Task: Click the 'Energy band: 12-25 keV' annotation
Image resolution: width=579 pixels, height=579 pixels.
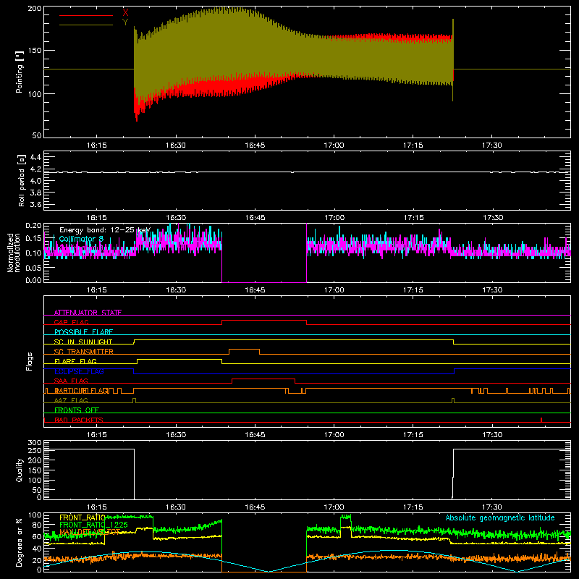Action: click(x=105, y=230)
